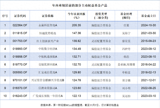Click fund name 红土创新新兴产业
This screenshot has width=160, height=108.
point(48,41)
